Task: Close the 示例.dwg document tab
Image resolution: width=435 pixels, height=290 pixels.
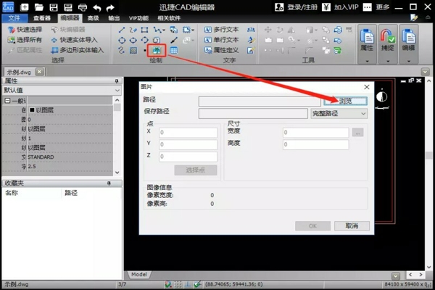Action: coord(39,72)
